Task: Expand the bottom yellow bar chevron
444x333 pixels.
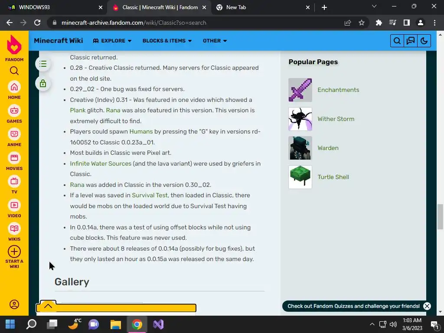Action: point(48,306)
